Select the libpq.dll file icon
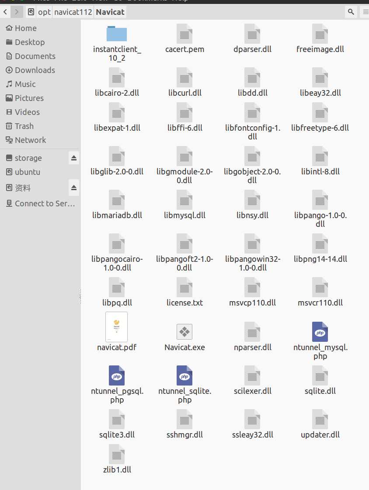The height and width of the screenshot is (490, 369). coord(117,287)
